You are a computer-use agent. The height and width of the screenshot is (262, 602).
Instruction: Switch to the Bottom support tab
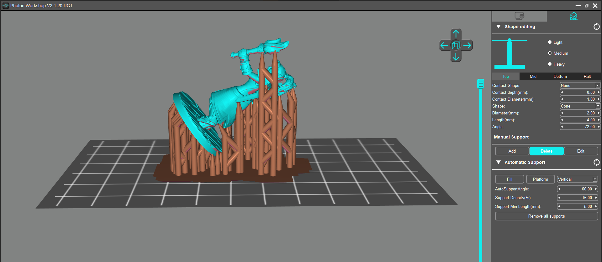point(560,76)
